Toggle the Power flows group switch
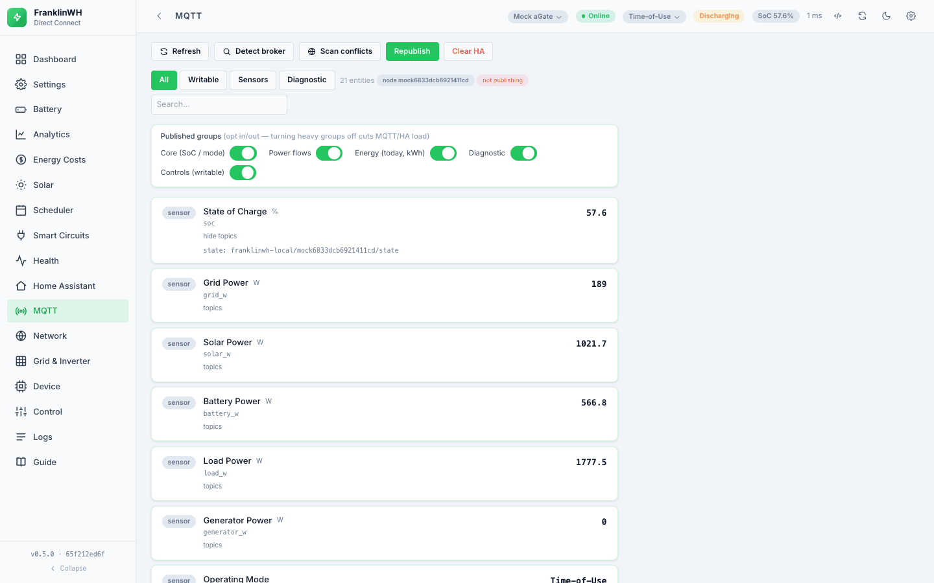Screen dimensions: 934x583 click(x=329, y=154)
